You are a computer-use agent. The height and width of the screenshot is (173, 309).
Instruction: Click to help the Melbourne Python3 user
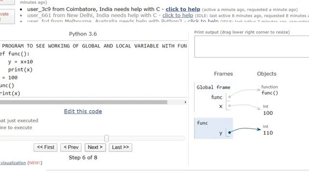(203, 21)
